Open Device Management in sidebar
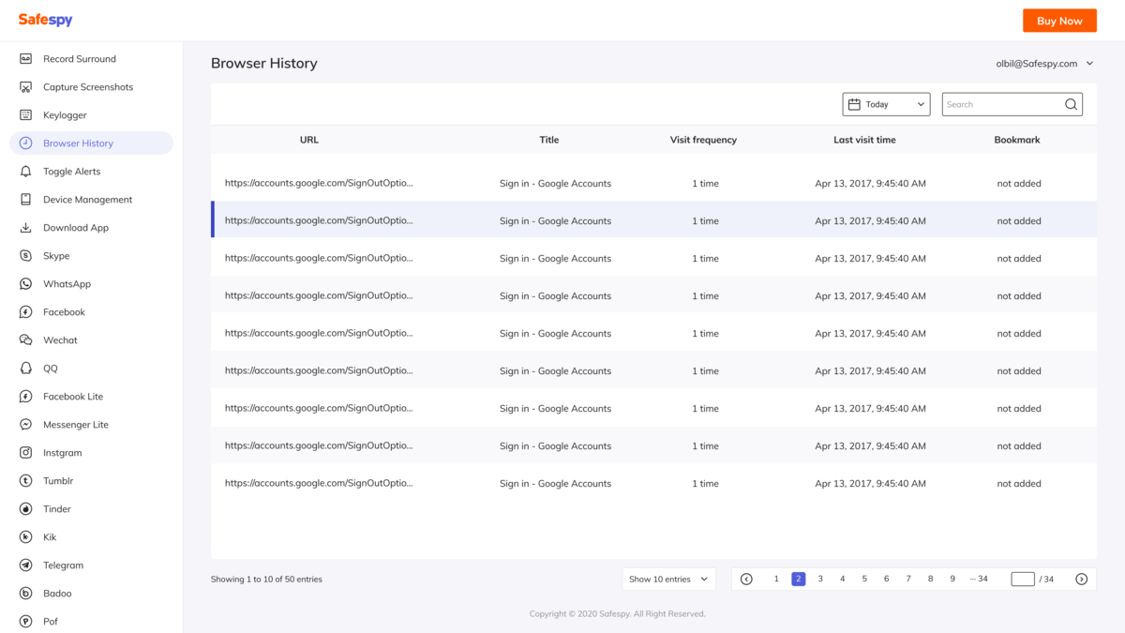This screenshot has width=1125, height=633. pyautogui.click(x=87, y=200)
